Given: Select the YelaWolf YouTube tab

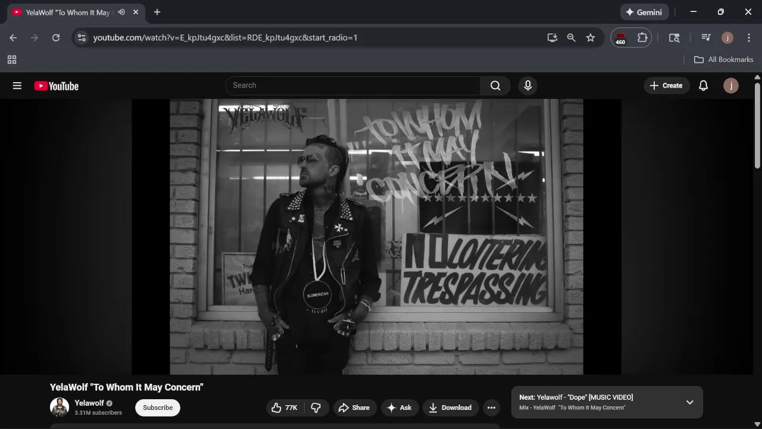Looking at the screenshot, I should coord(68,13).
